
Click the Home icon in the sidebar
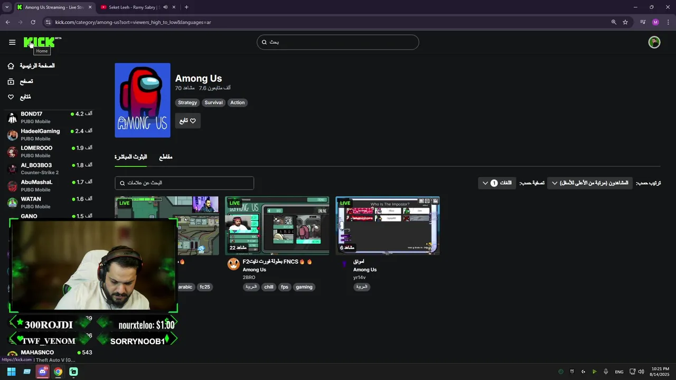click(11, 66)
